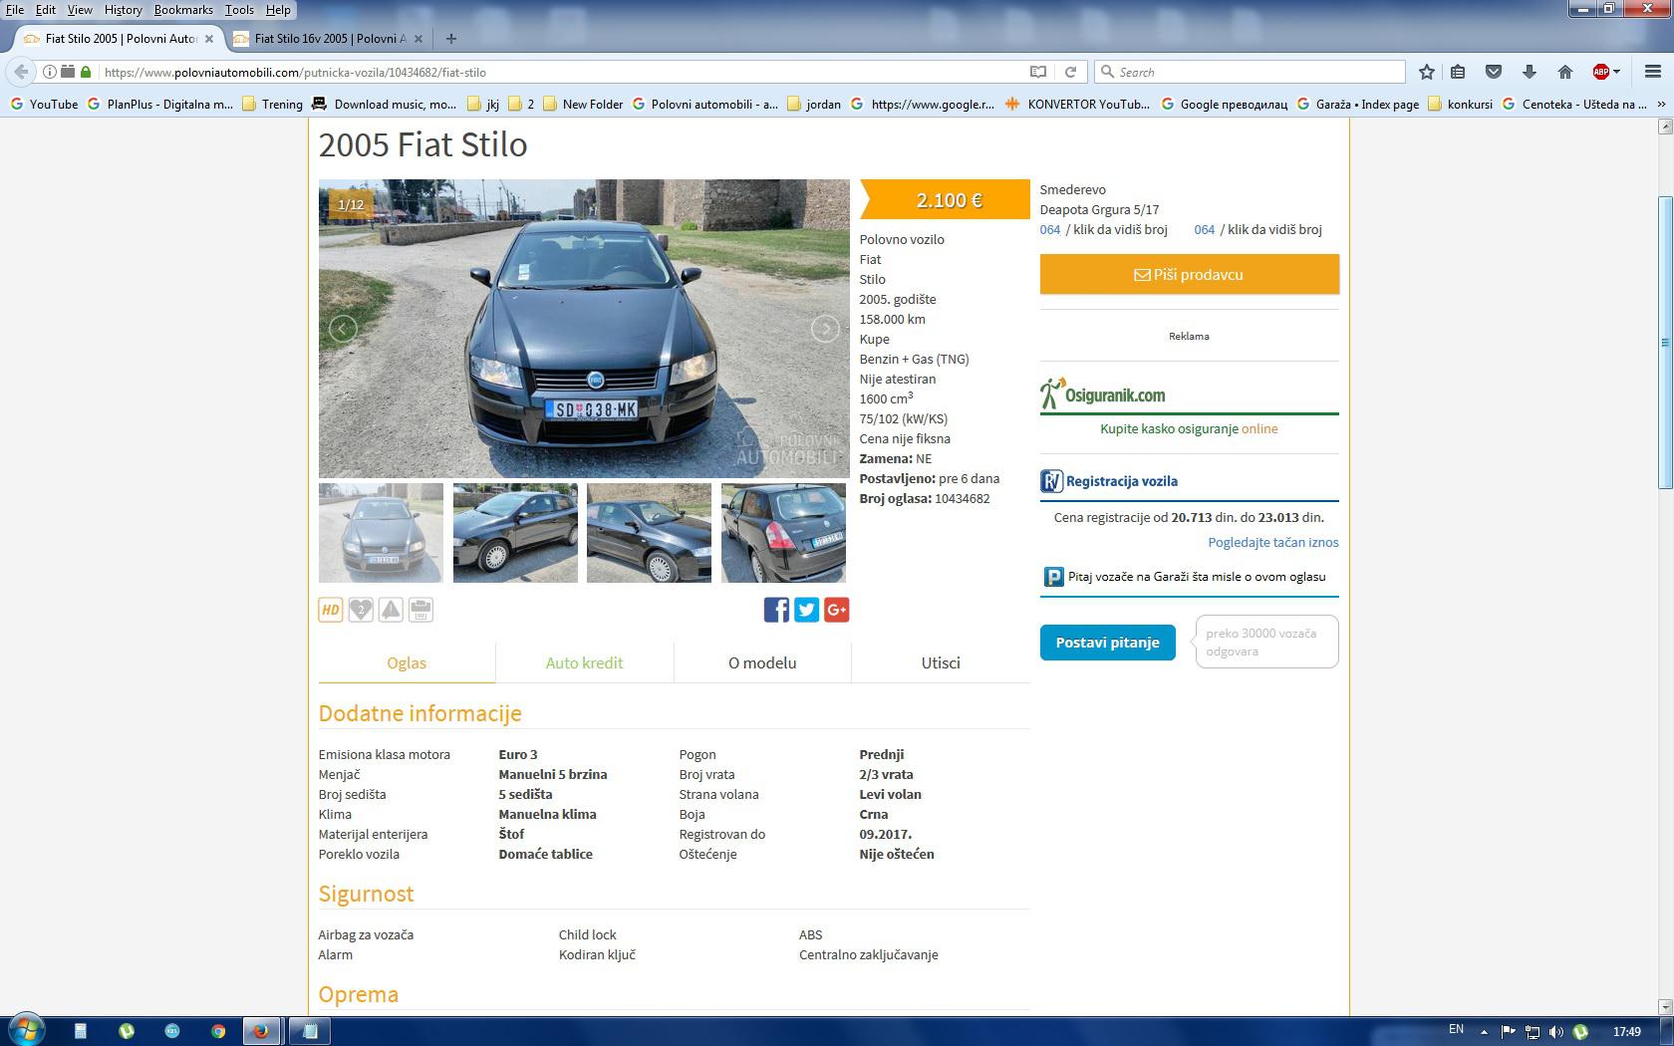The width and height of the screenshot is (1674, 1046).
Task: Open the Adblock Plus toolbar icon
Action: click(1601, 72)
